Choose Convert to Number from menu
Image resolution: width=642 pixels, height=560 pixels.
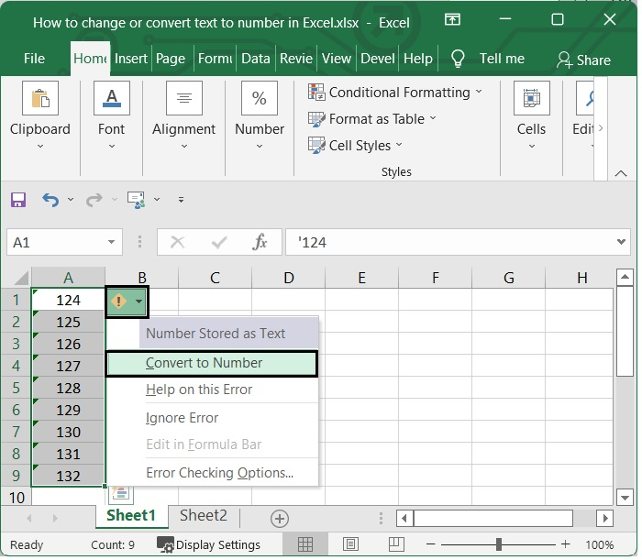[x=204, y=363]
